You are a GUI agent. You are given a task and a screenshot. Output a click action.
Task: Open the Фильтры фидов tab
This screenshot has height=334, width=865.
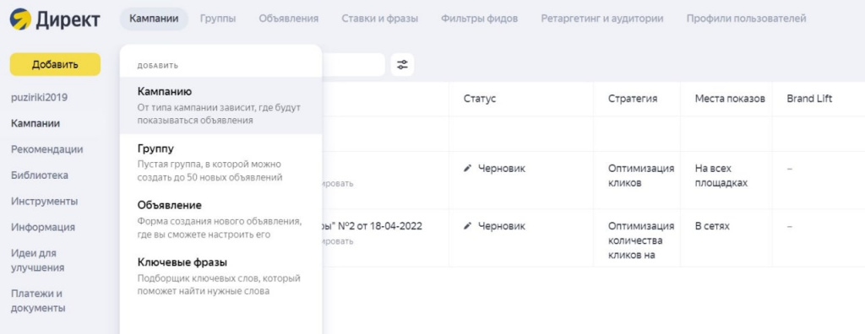coord(480,19)
